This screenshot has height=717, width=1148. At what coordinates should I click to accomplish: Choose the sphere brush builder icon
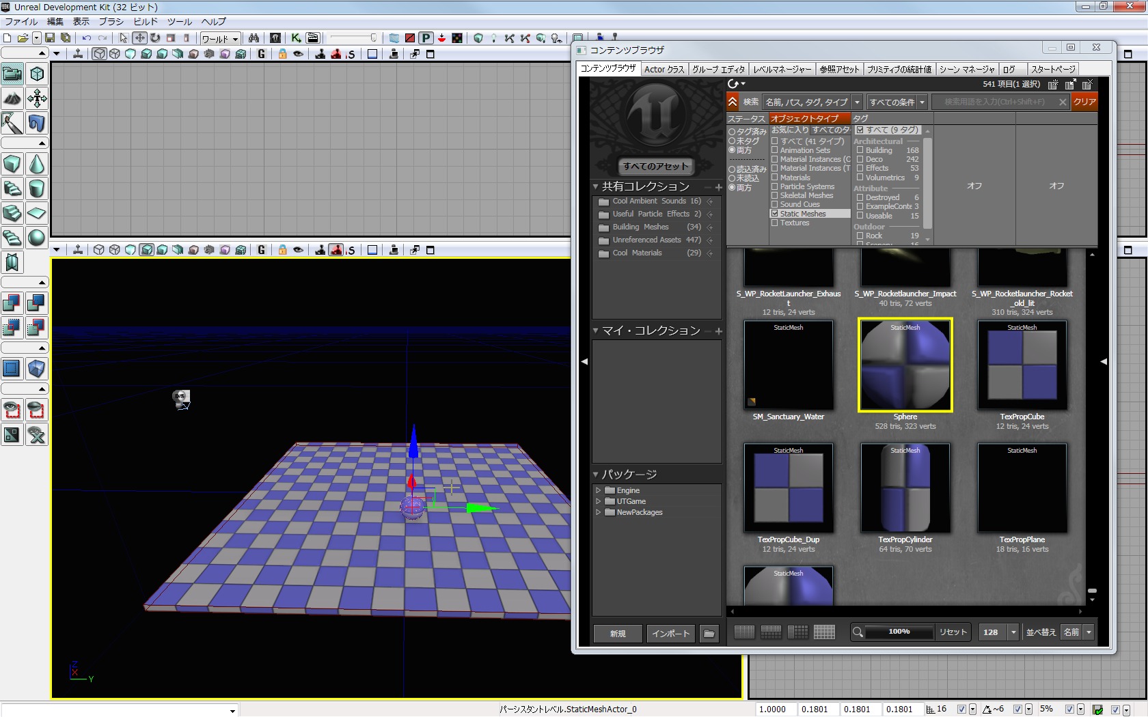click(37, 238)
